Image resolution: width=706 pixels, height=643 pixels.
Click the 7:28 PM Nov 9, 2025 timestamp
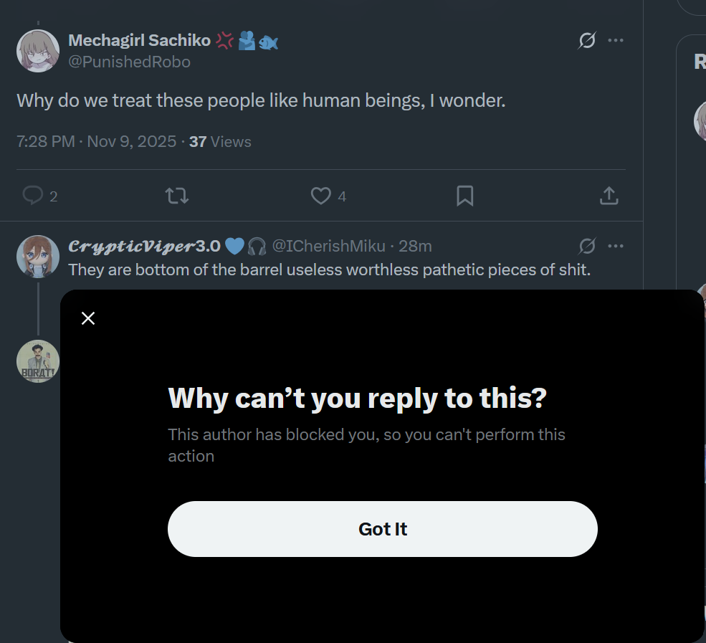(x=96, y=141)
